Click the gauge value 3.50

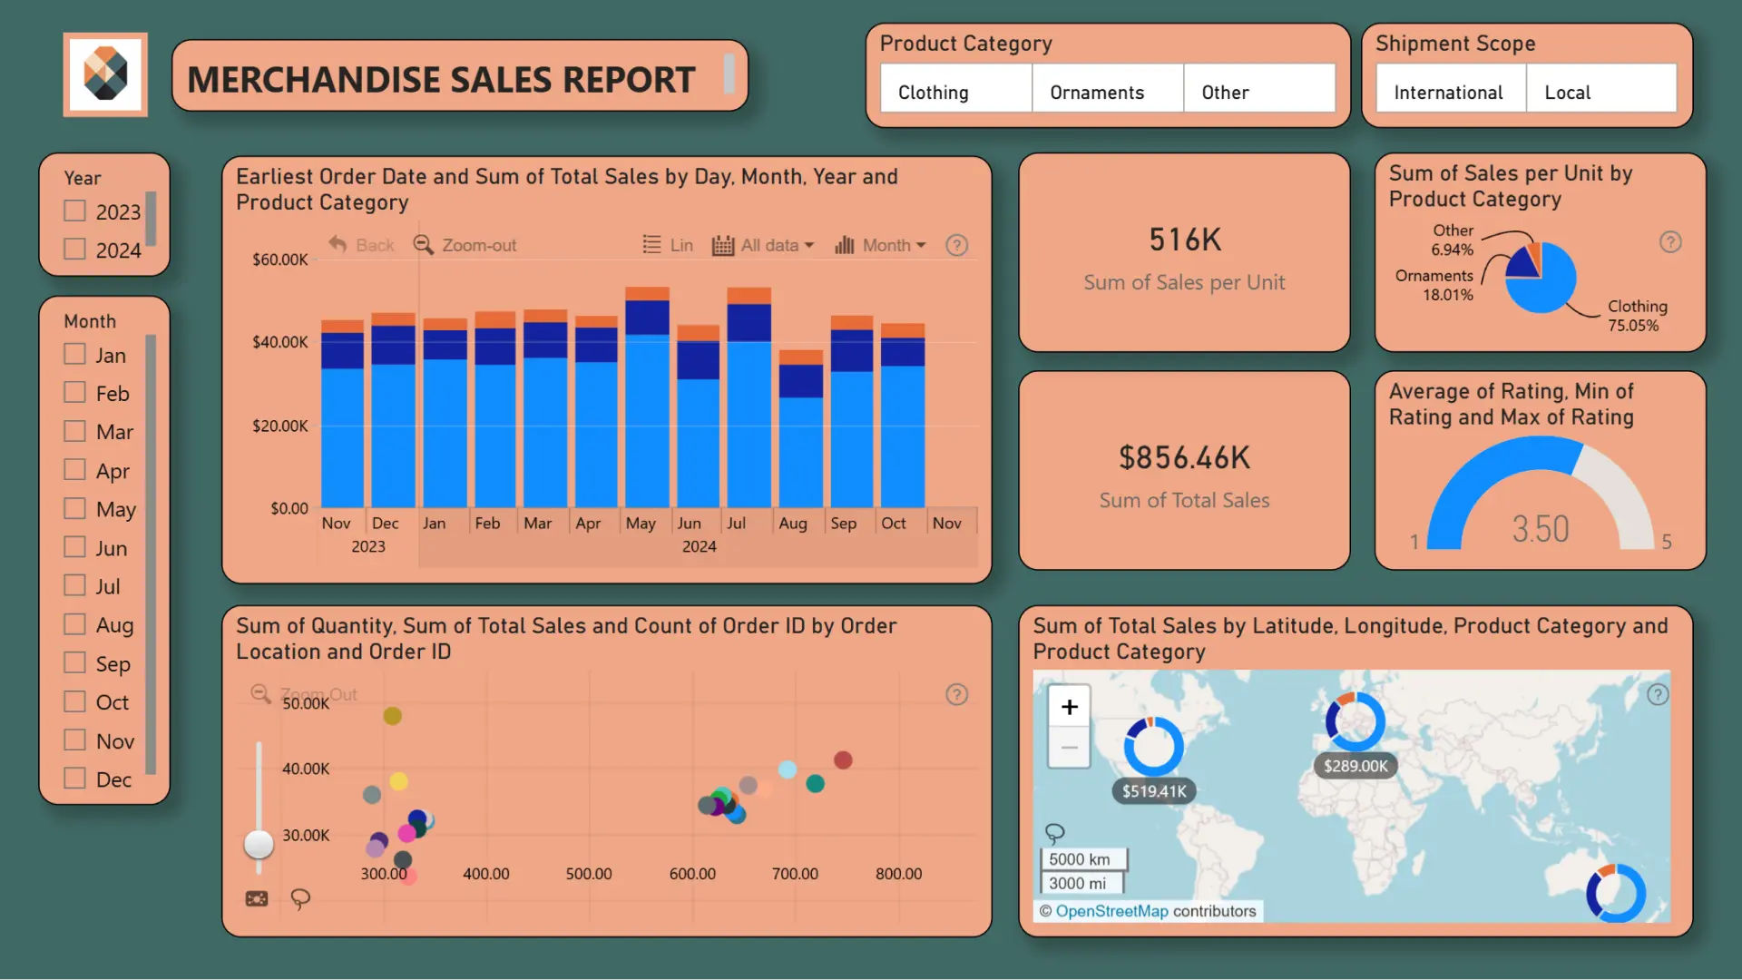[1540, 529]
